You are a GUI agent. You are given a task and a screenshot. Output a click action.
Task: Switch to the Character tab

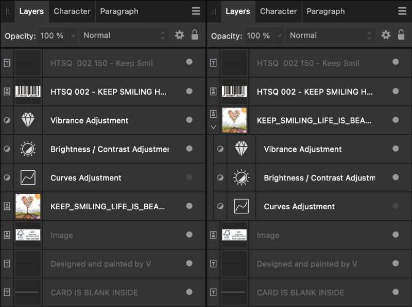click(x=72, y=11)
